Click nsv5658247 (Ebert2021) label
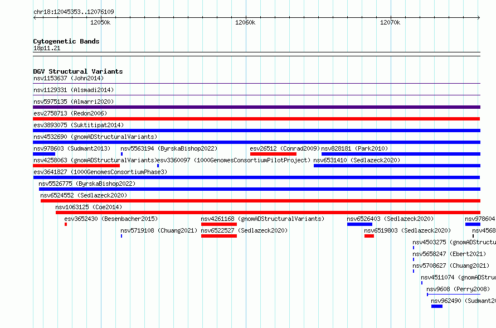Screen dimensions: 496x328 [450, 254]
